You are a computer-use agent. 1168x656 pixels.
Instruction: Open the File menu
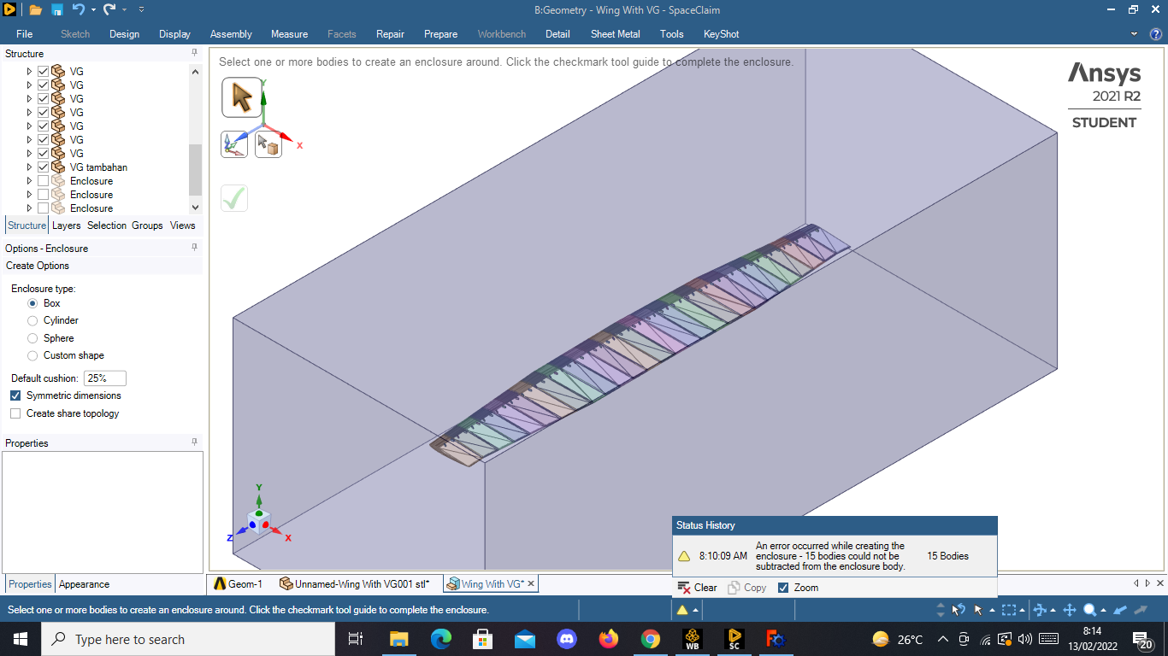(x=25, y=34)
